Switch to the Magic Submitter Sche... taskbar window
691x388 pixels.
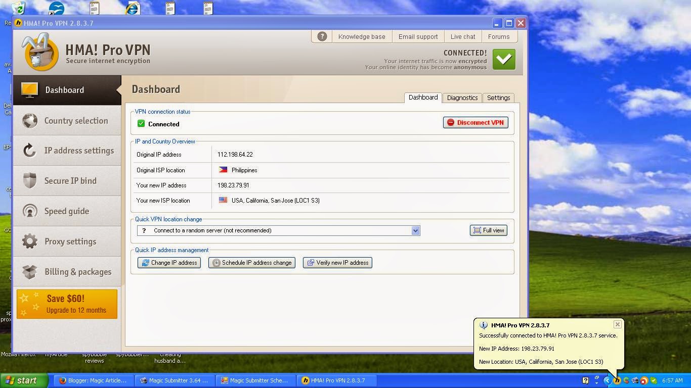coord(255,380)
